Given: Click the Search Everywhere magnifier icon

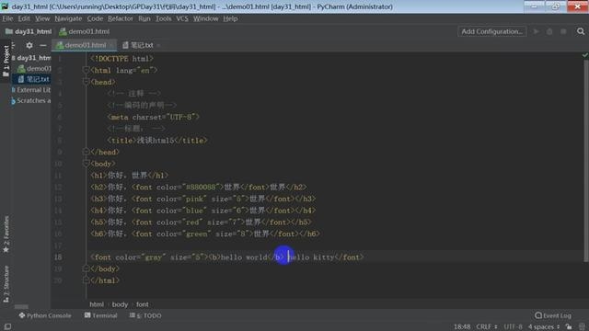Looking at the screenshot, I should point(581,31).
